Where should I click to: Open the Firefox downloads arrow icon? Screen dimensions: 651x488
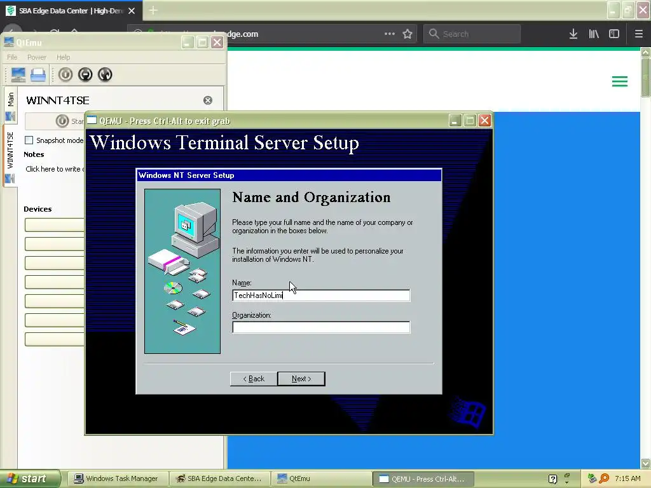tap(573, 34)
